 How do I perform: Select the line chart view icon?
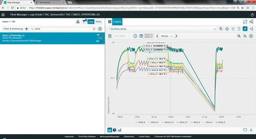tap(110, 130)
